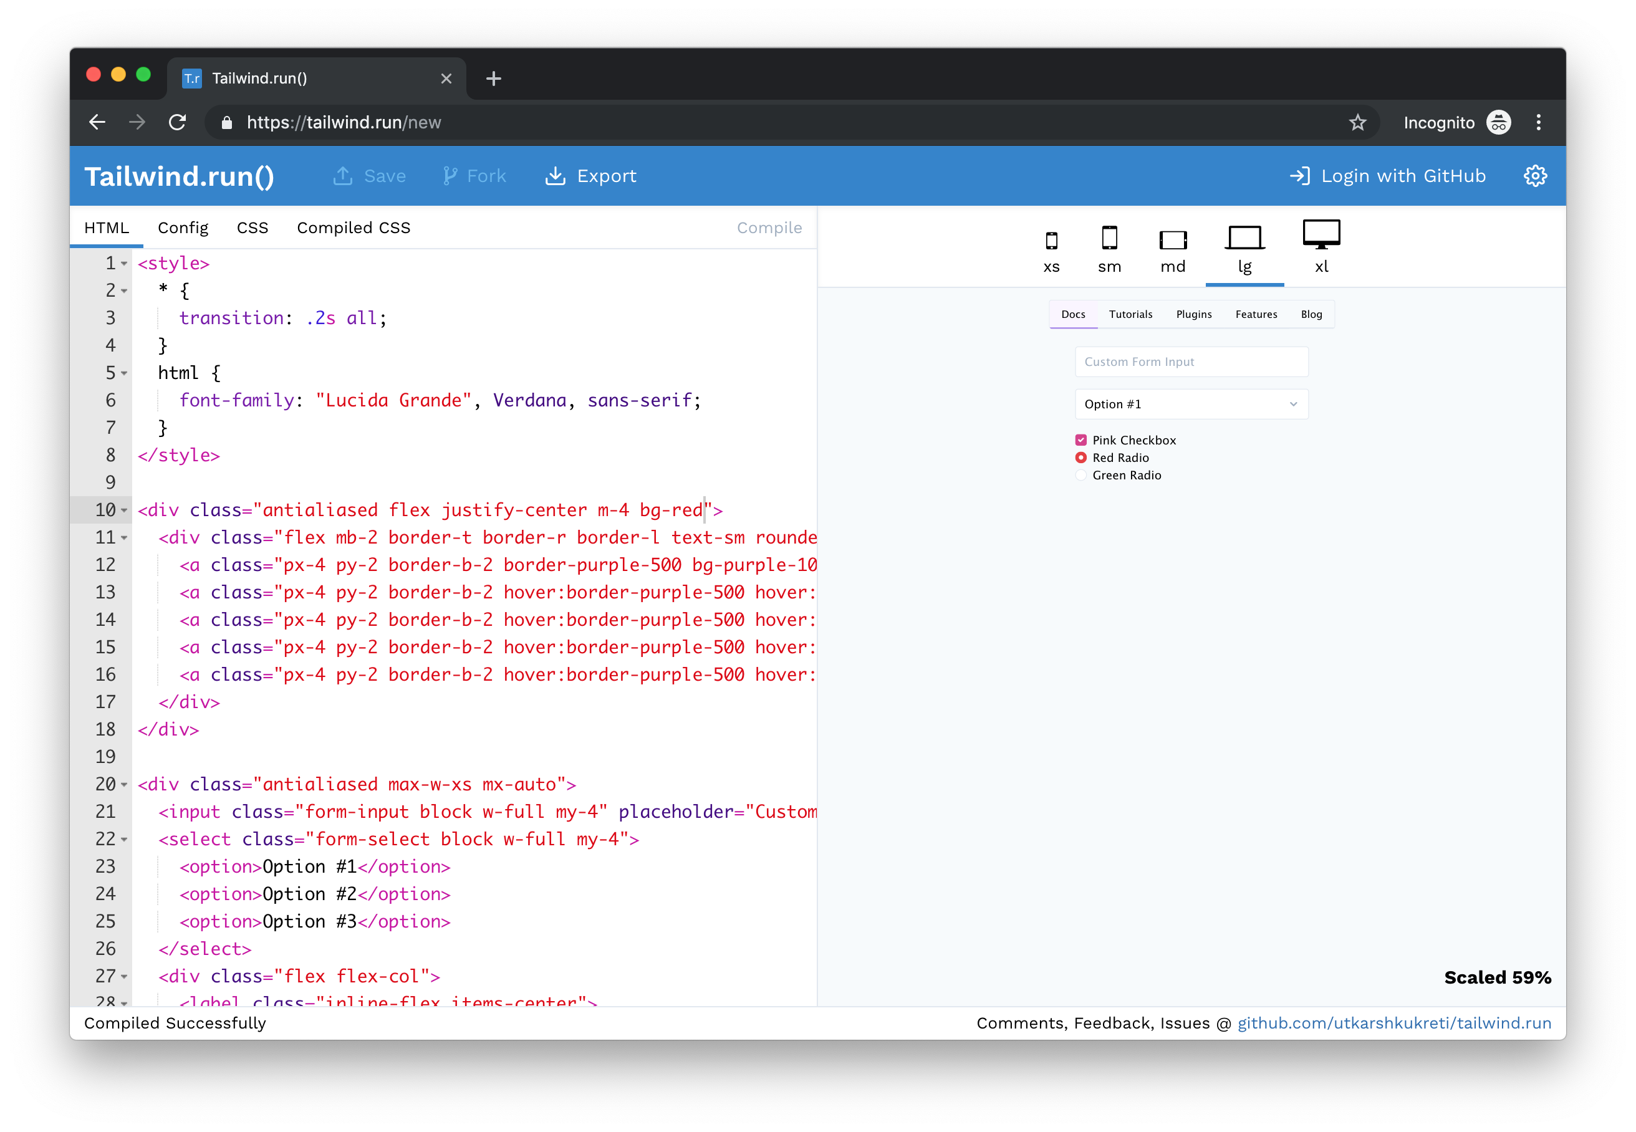Screen dimensions: 1636x1132
Task: Select the Red Radio option
Action: pos(1080,458)
